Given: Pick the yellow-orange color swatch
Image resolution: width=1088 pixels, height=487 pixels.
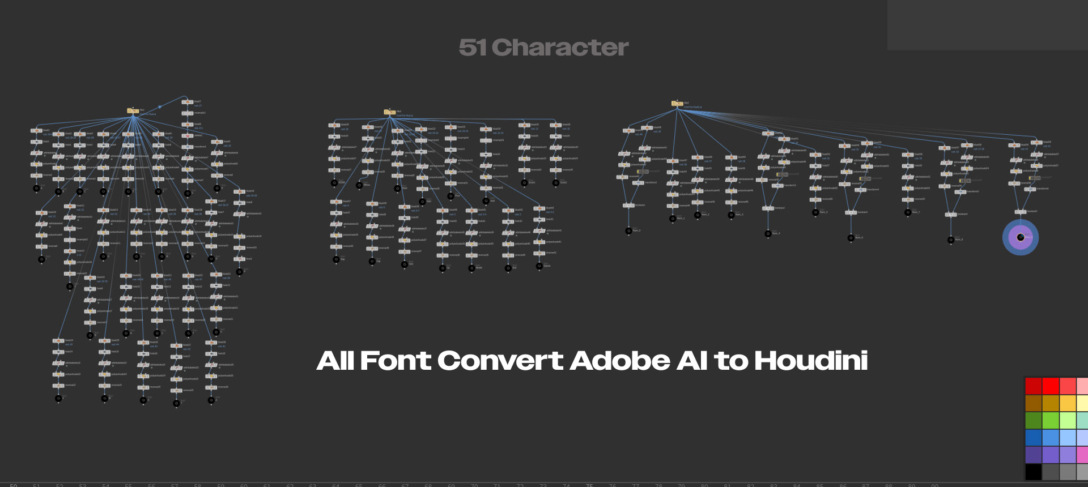Looking at the screenshot, I should [x=1068, y=403].
